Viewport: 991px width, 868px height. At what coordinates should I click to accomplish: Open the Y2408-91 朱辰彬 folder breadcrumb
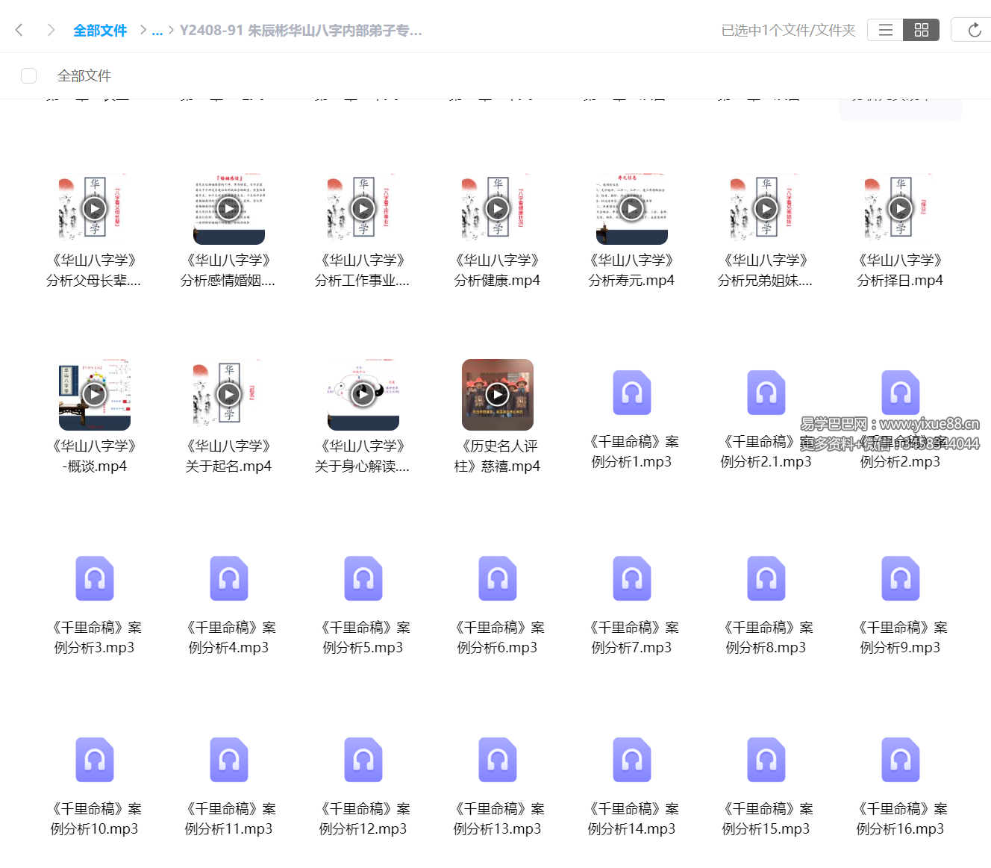tap(301, 30)
